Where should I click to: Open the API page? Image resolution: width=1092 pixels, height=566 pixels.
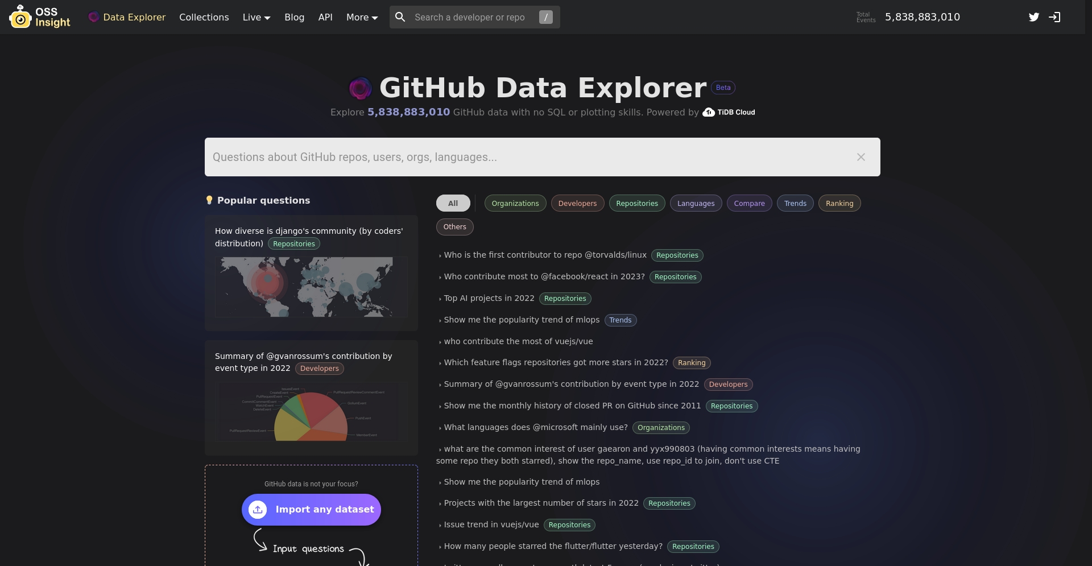[x=325, y=17]
